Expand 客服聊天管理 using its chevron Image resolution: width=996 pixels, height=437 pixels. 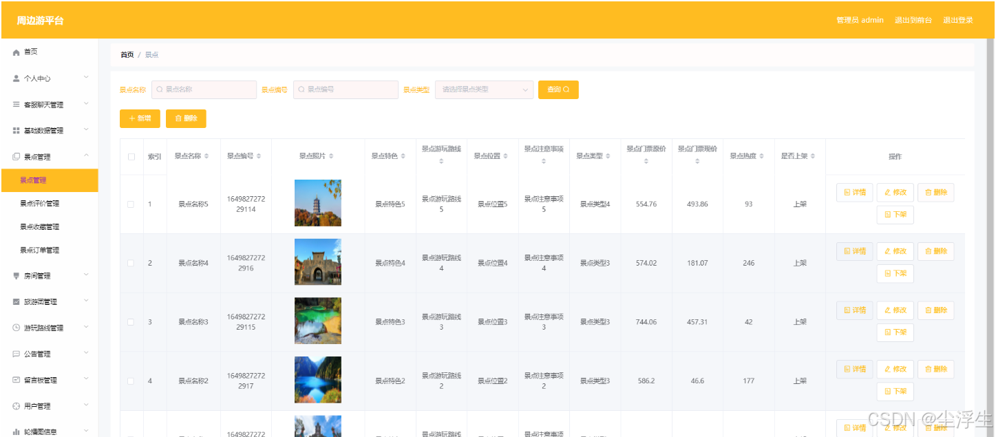coord(86,104)
